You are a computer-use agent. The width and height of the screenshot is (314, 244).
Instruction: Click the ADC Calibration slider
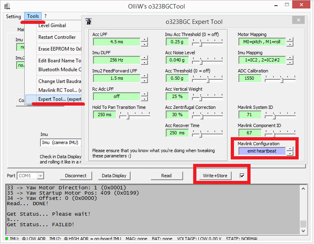tap(280, 78)
